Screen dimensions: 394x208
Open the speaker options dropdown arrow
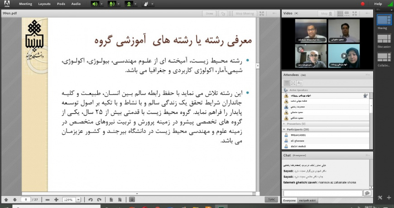pos(101,4)
